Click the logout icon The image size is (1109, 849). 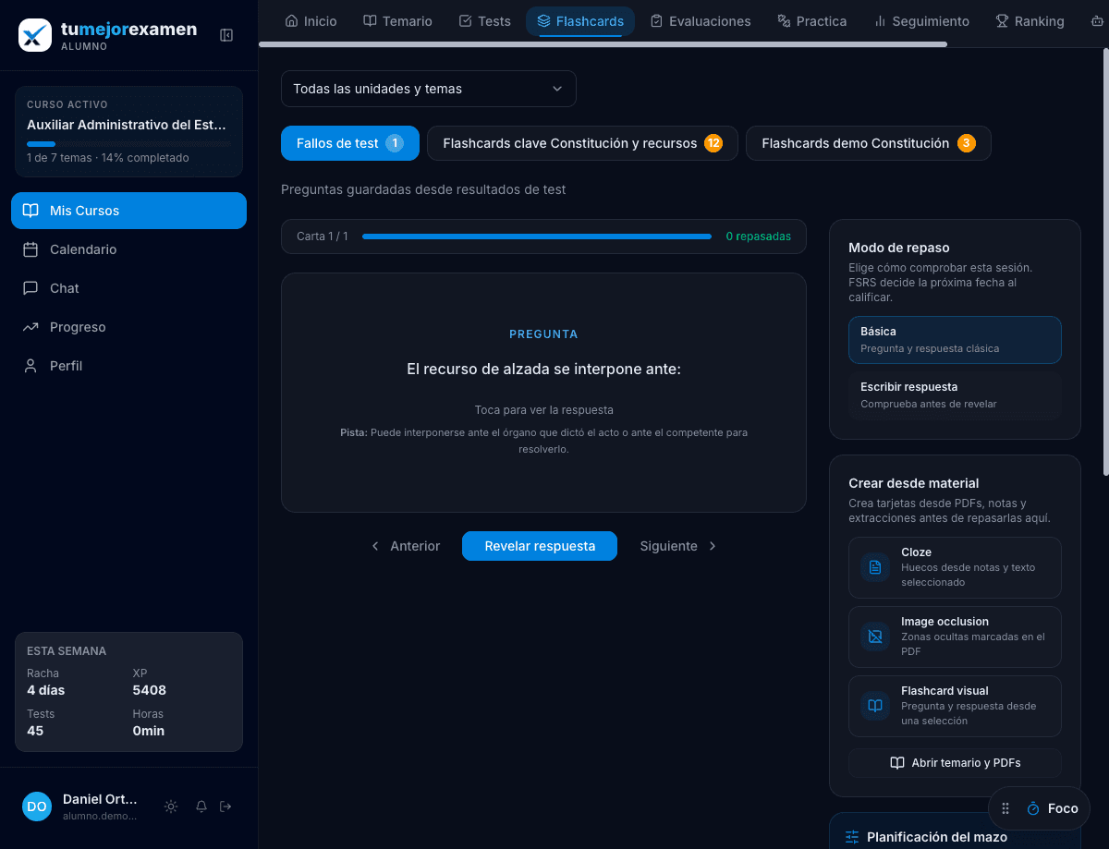[225, 807]
